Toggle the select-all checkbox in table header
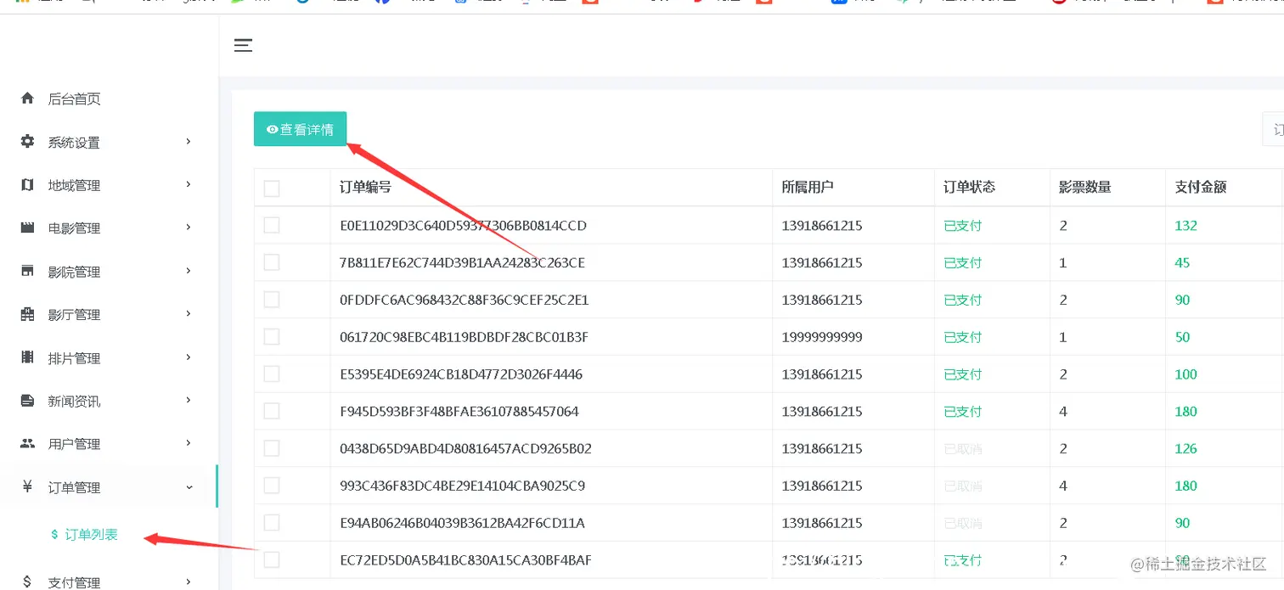Viewport: 1284px width, 590px height. click(x=272, y=188)
